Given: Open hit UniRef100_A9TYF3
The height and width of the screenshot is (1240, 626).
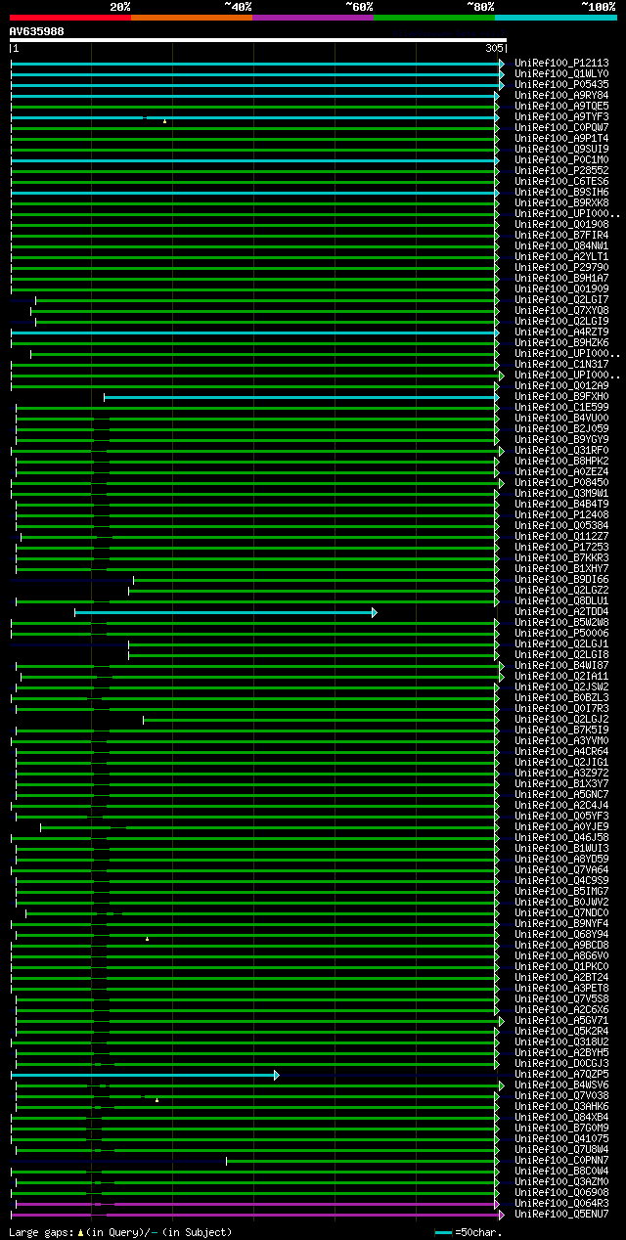Looking at the screenshot, I should point(561,116).
